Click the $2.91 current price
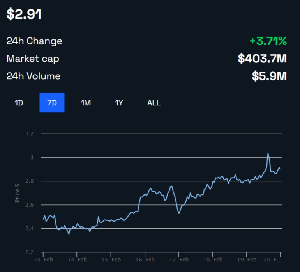This screenshot has height=272, width=300. [x=24, y=14]
